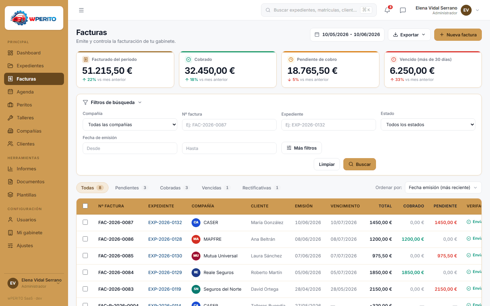Go to Agenda in the sidebar

(x=34, y=92)
